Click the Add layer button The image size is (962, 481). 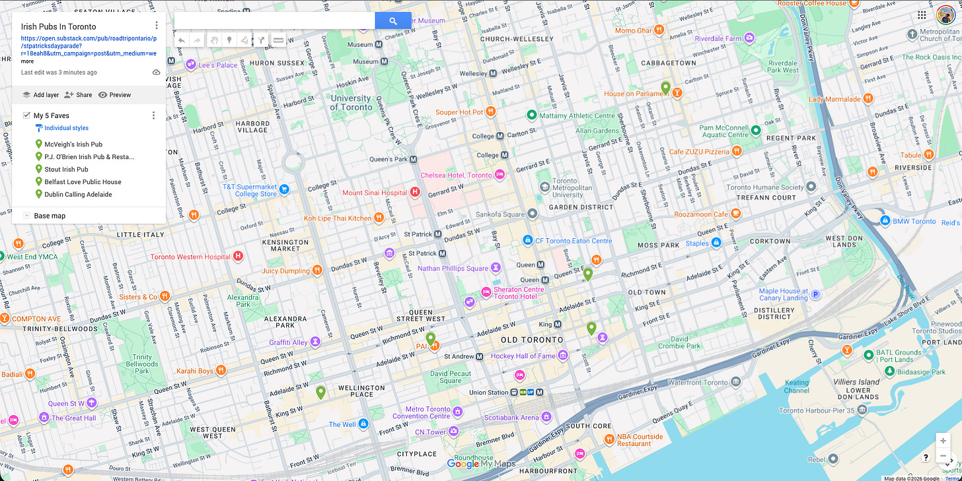40,95
